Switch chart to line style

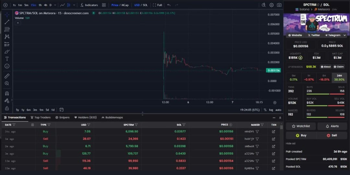coord(63,5)
